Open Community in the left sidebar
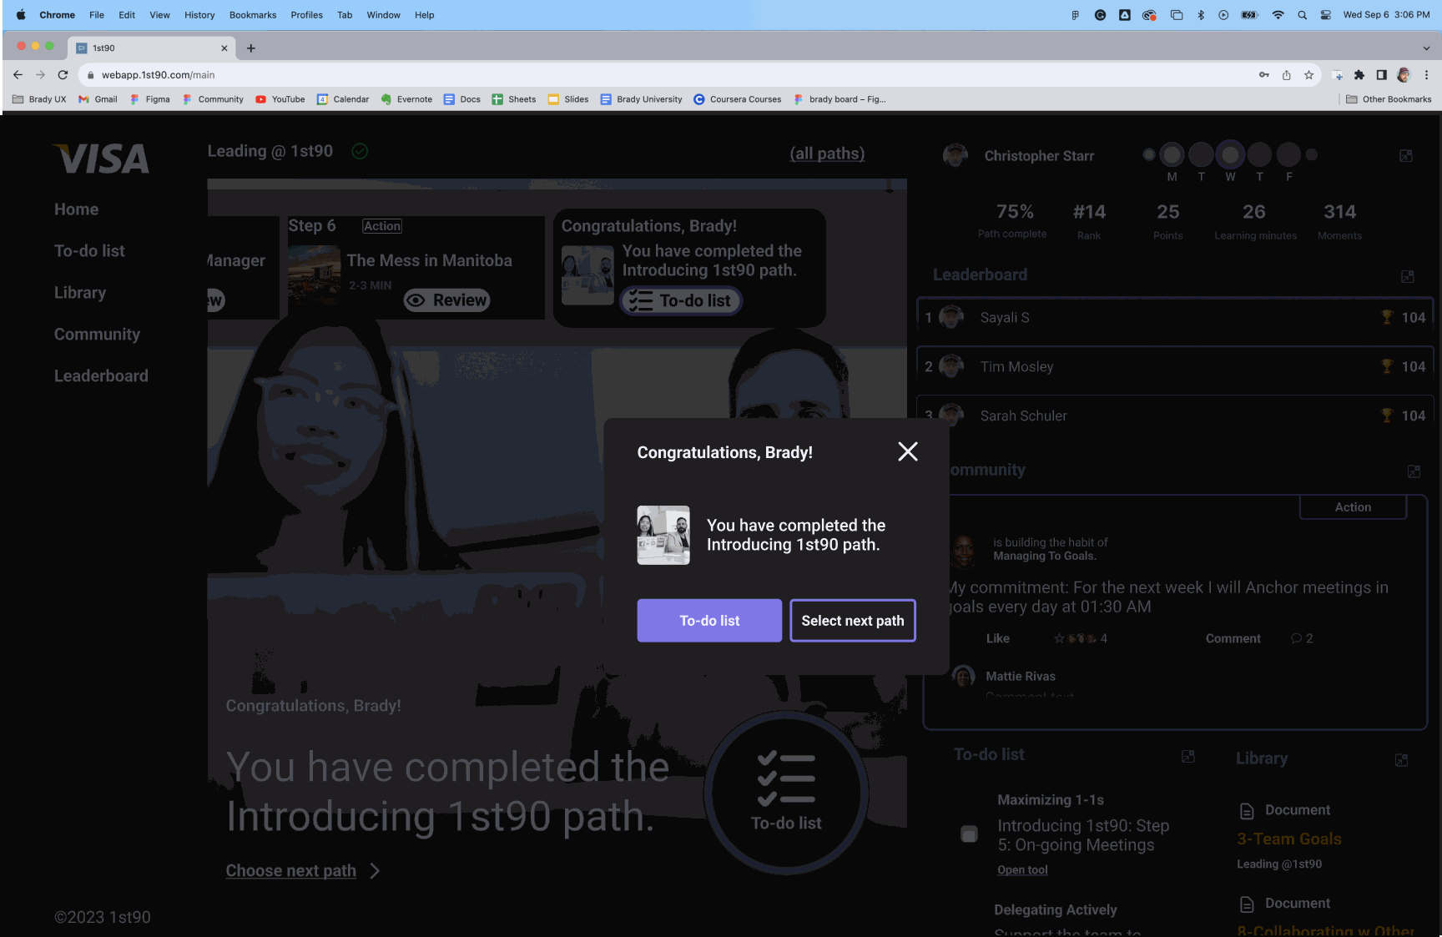Screen dimensions: 1442x937 pos(97,335)
